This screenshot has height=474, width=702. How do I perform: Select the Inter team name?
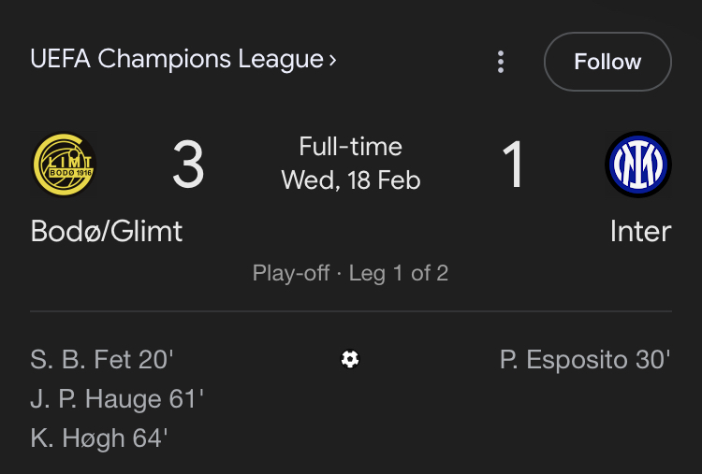coord(640,231)
